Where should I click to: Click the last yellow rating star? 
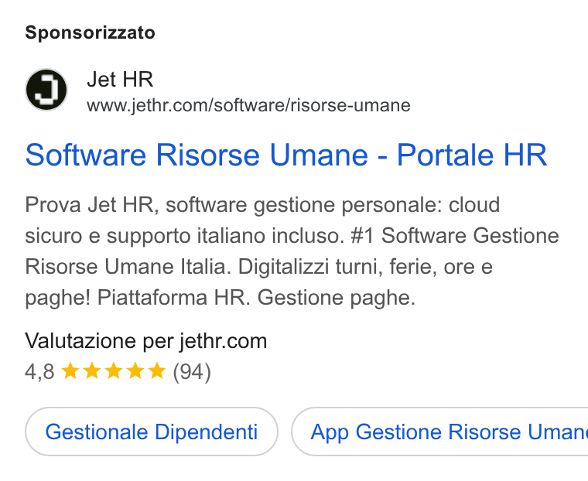point(157,371)
